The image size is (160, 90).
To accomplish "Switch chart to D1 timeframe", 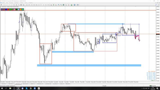I will [43, 5].
